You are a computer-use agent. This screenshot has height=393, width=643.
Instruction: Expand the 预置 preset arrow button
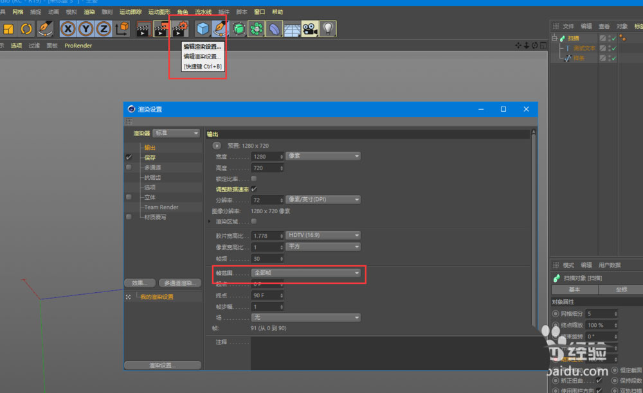click(x=217, y=146)
